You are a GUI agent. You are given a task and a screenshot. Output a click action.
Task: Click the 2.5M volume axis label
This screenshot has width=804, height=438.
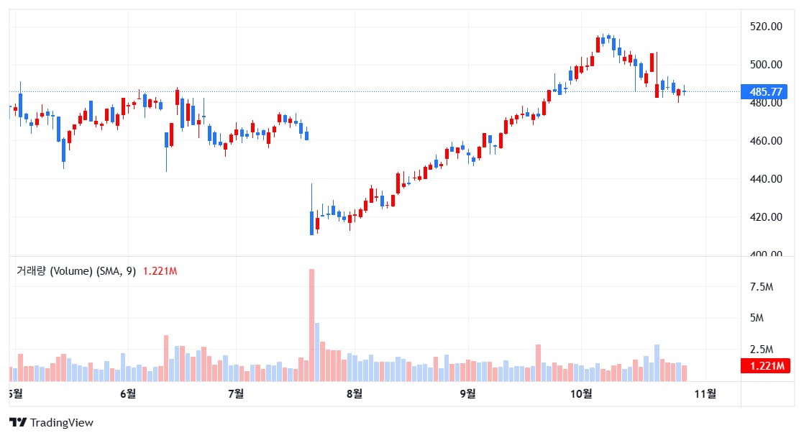tap(761, 350)
